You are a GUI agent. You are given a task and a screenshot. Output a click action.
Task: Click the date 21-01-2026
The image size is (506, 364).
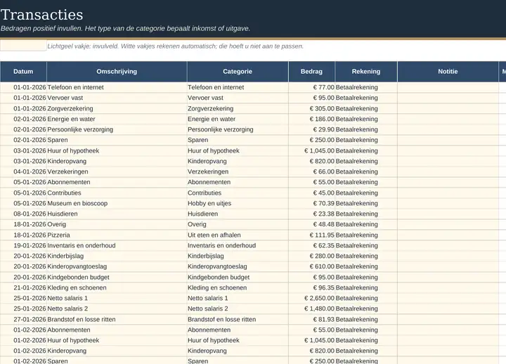(x=23, y=287)
